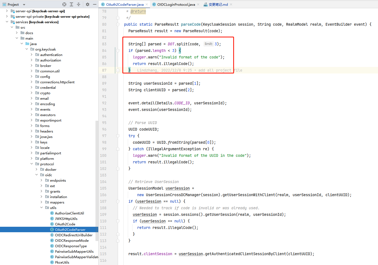Viewport: 378px width, 265px height.
Task: Click the Select Opened File locate icon
Action: 64,4
